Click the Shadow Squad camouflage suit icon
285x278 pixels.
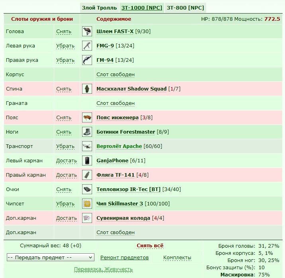click(x=87, y=89)
